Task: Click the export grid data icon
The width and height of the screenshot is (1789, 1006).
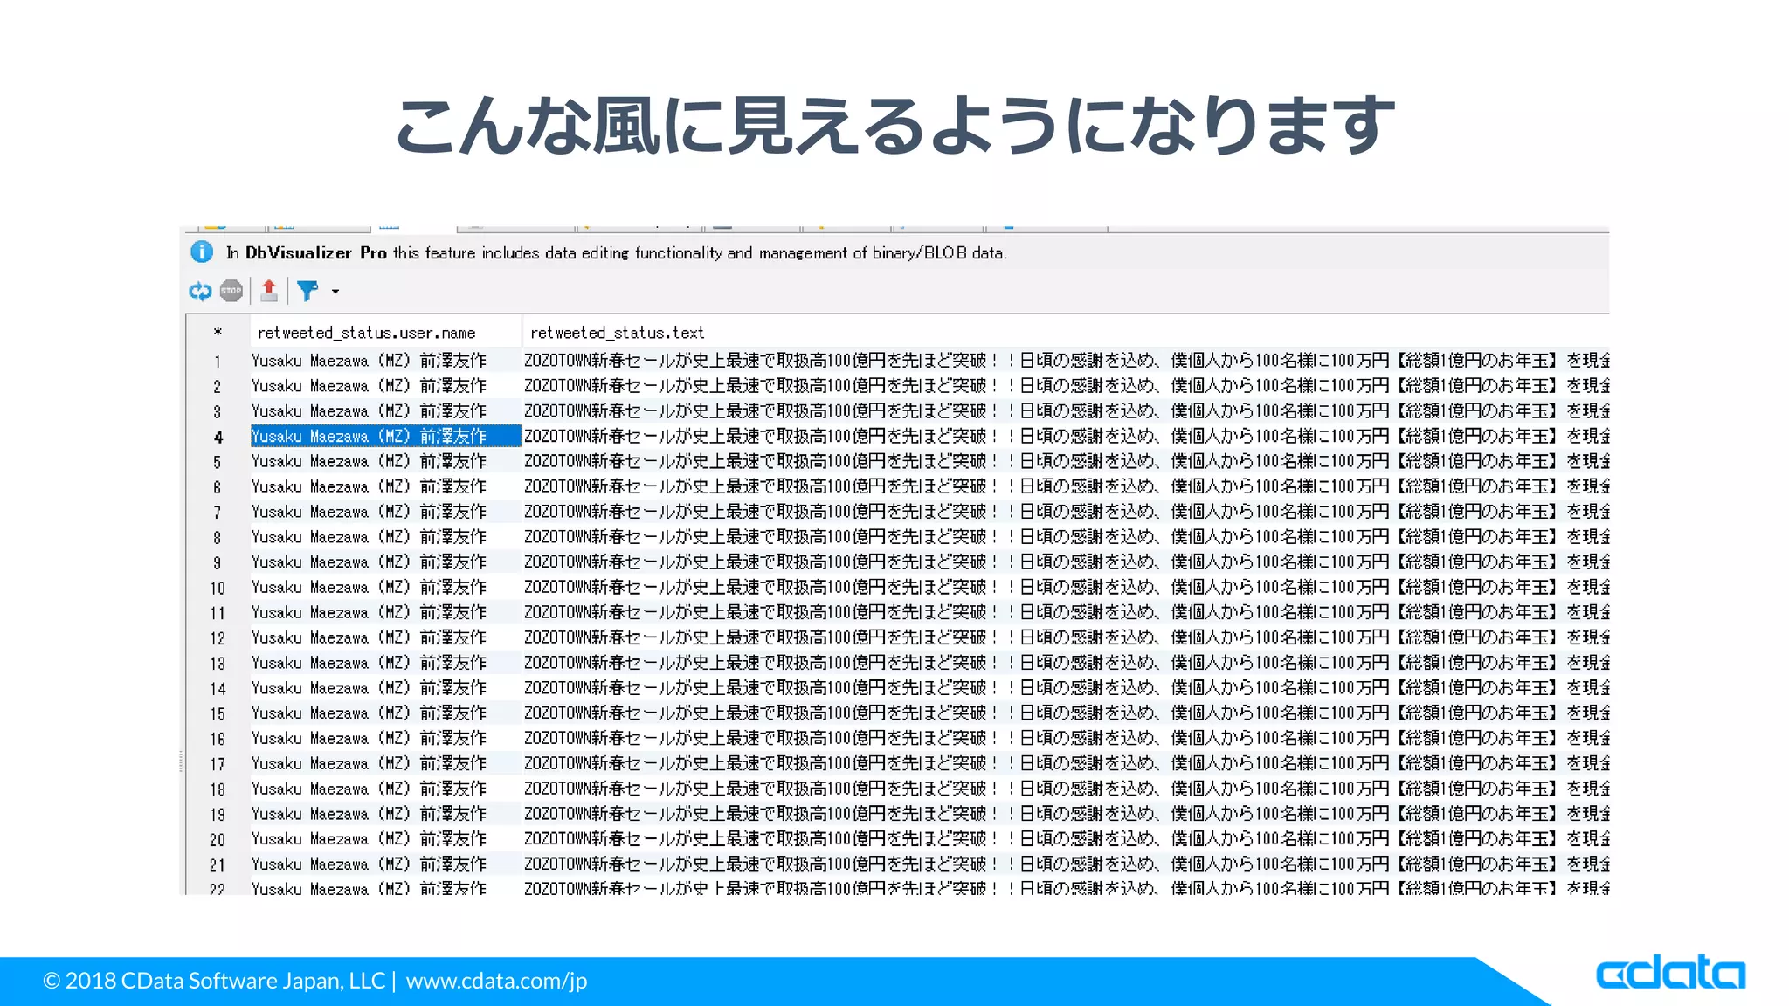Action: [269, 291]
